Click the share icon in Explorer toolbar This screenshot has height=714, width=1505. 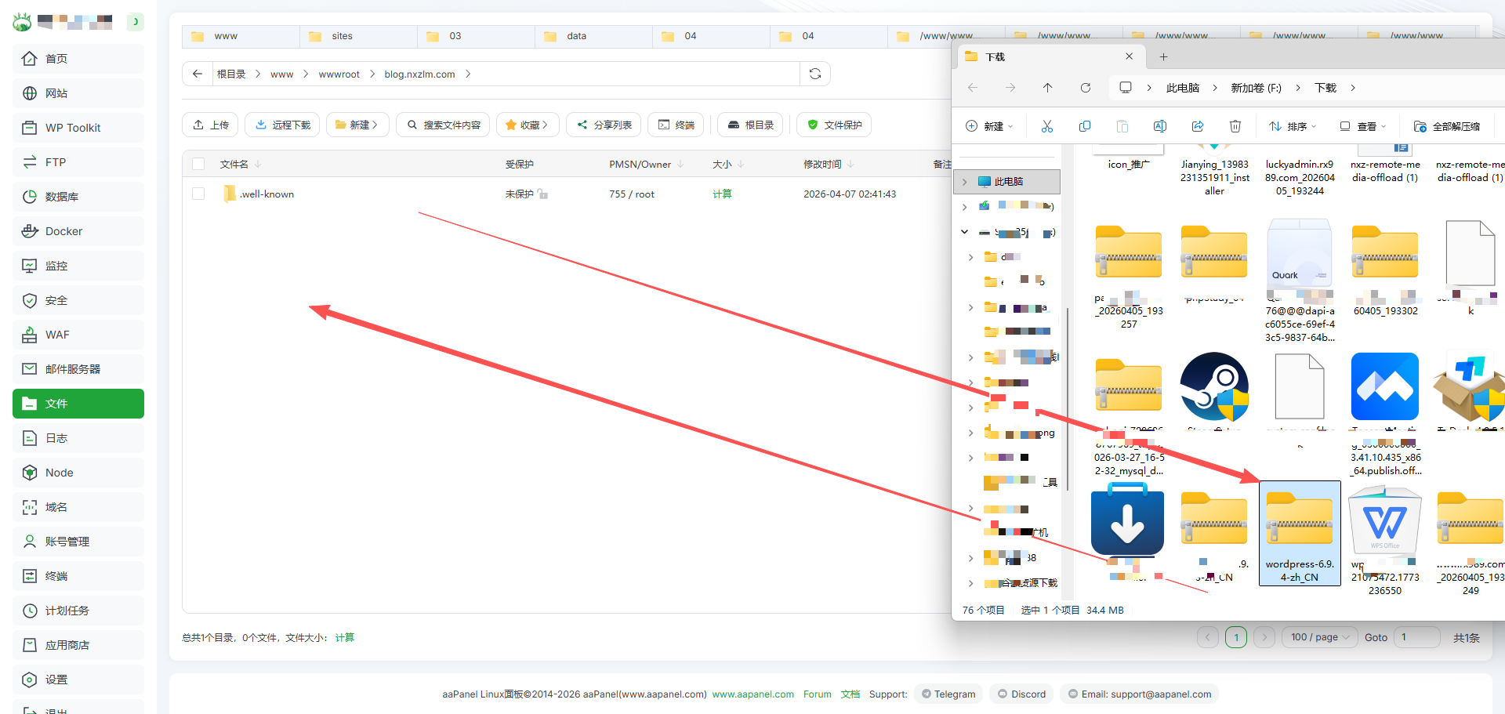coord(1197,126)
